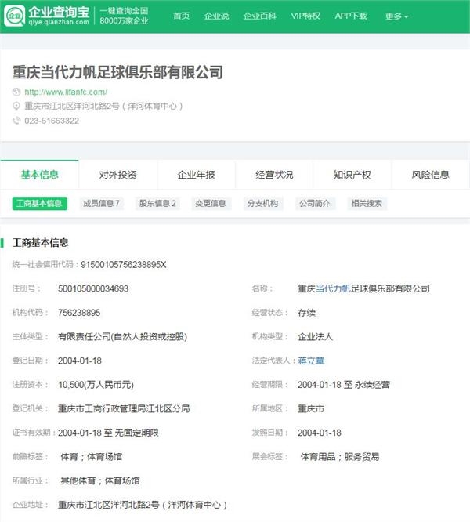The height and width of the screenshot is (522, 470).
Task: Open the http://www.lifanfc.com/ link
Action: pos(66,92)
